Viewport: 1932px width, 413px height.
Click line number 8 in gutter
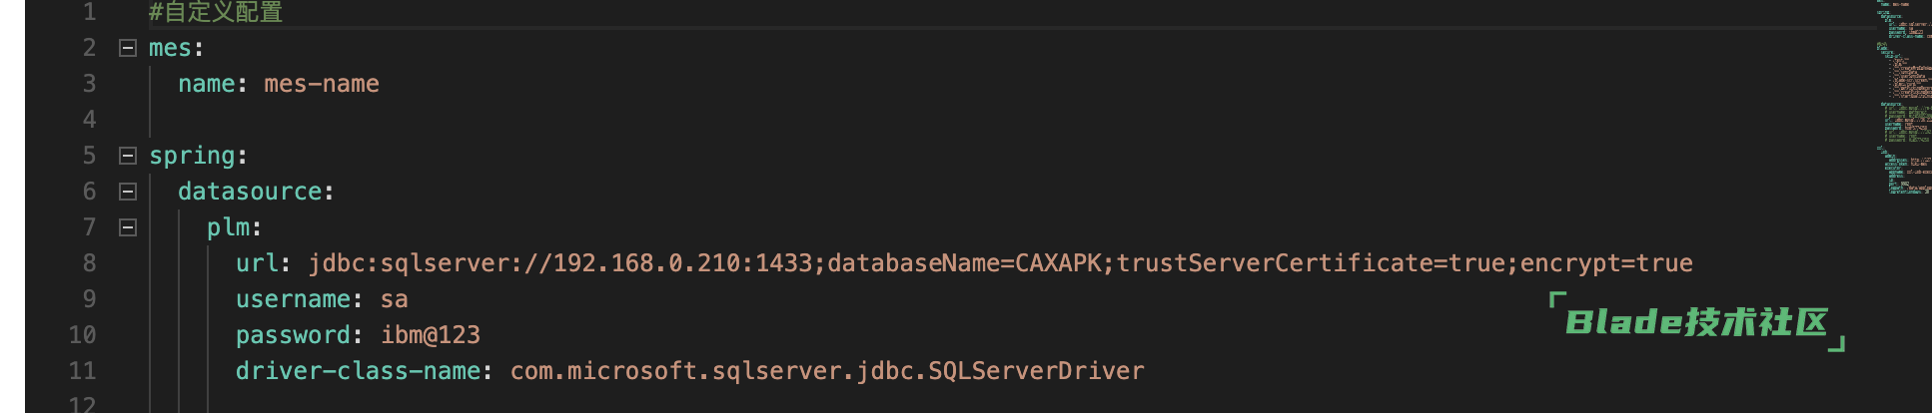(x=89, y=263)
